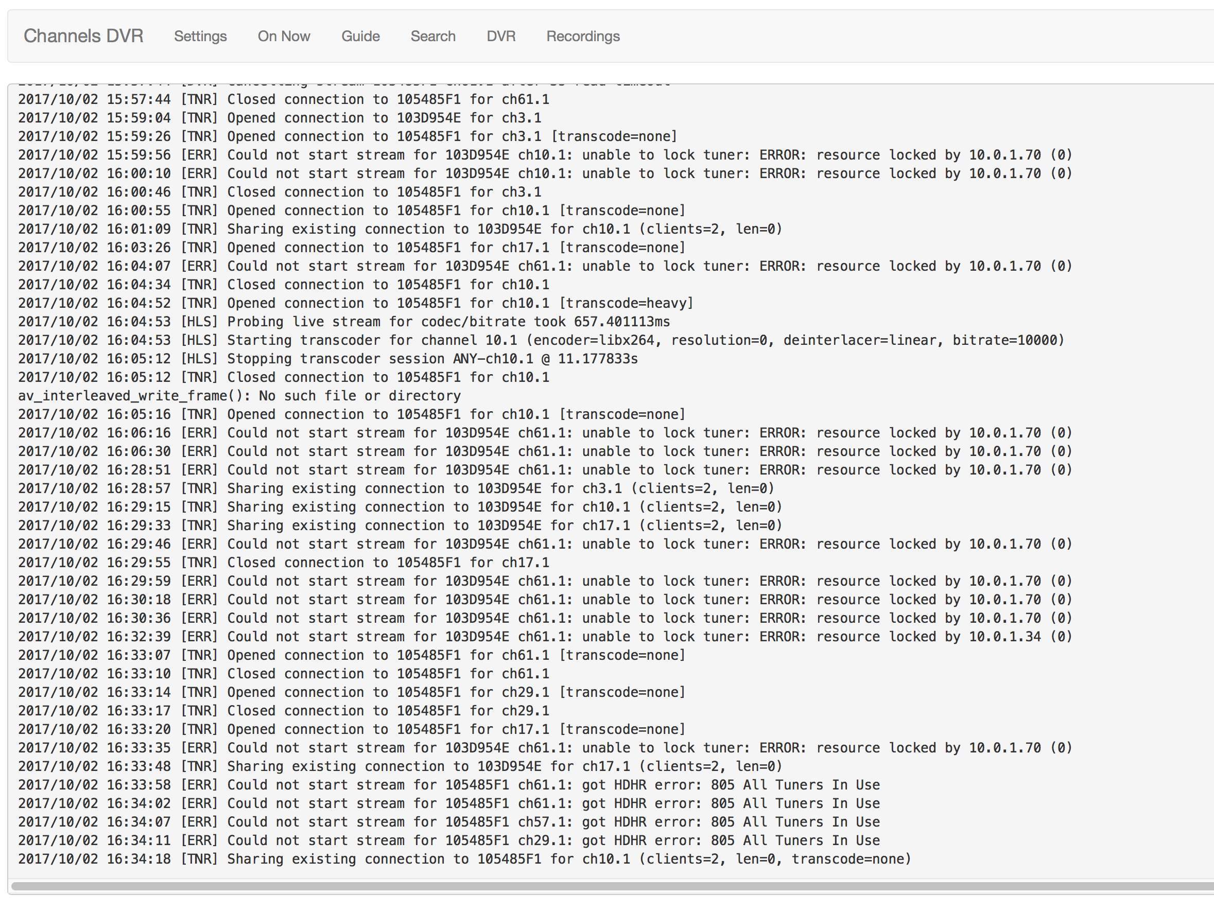Select the transcode=heavy opened connection line
Image resolution: width=1214 pixels, height=912 pixels.
[356, 303]
